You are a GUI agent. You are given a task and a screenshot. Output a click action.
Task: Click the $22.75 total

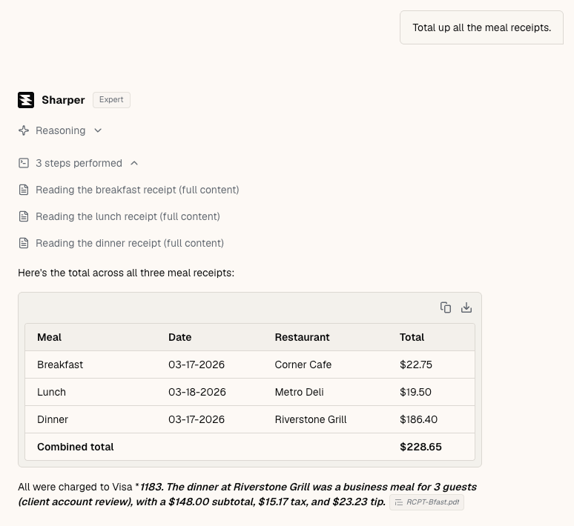coord(416,364)
